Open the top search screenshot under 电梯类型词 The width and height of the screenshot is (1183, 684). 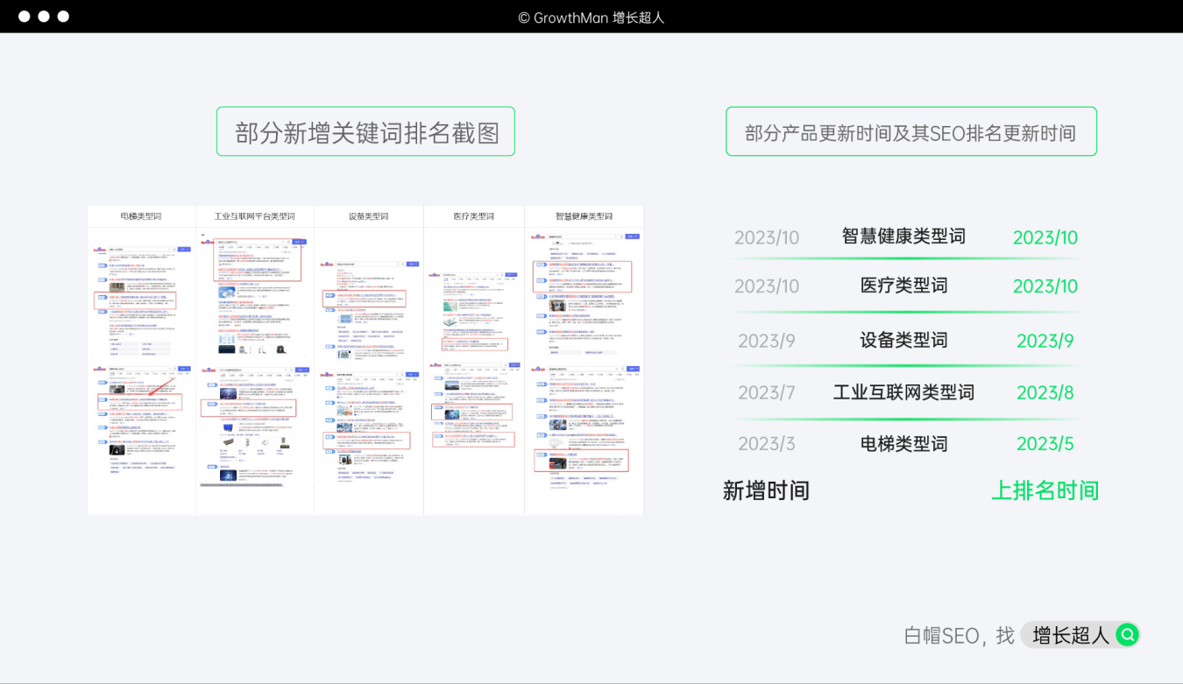point(141,293)
